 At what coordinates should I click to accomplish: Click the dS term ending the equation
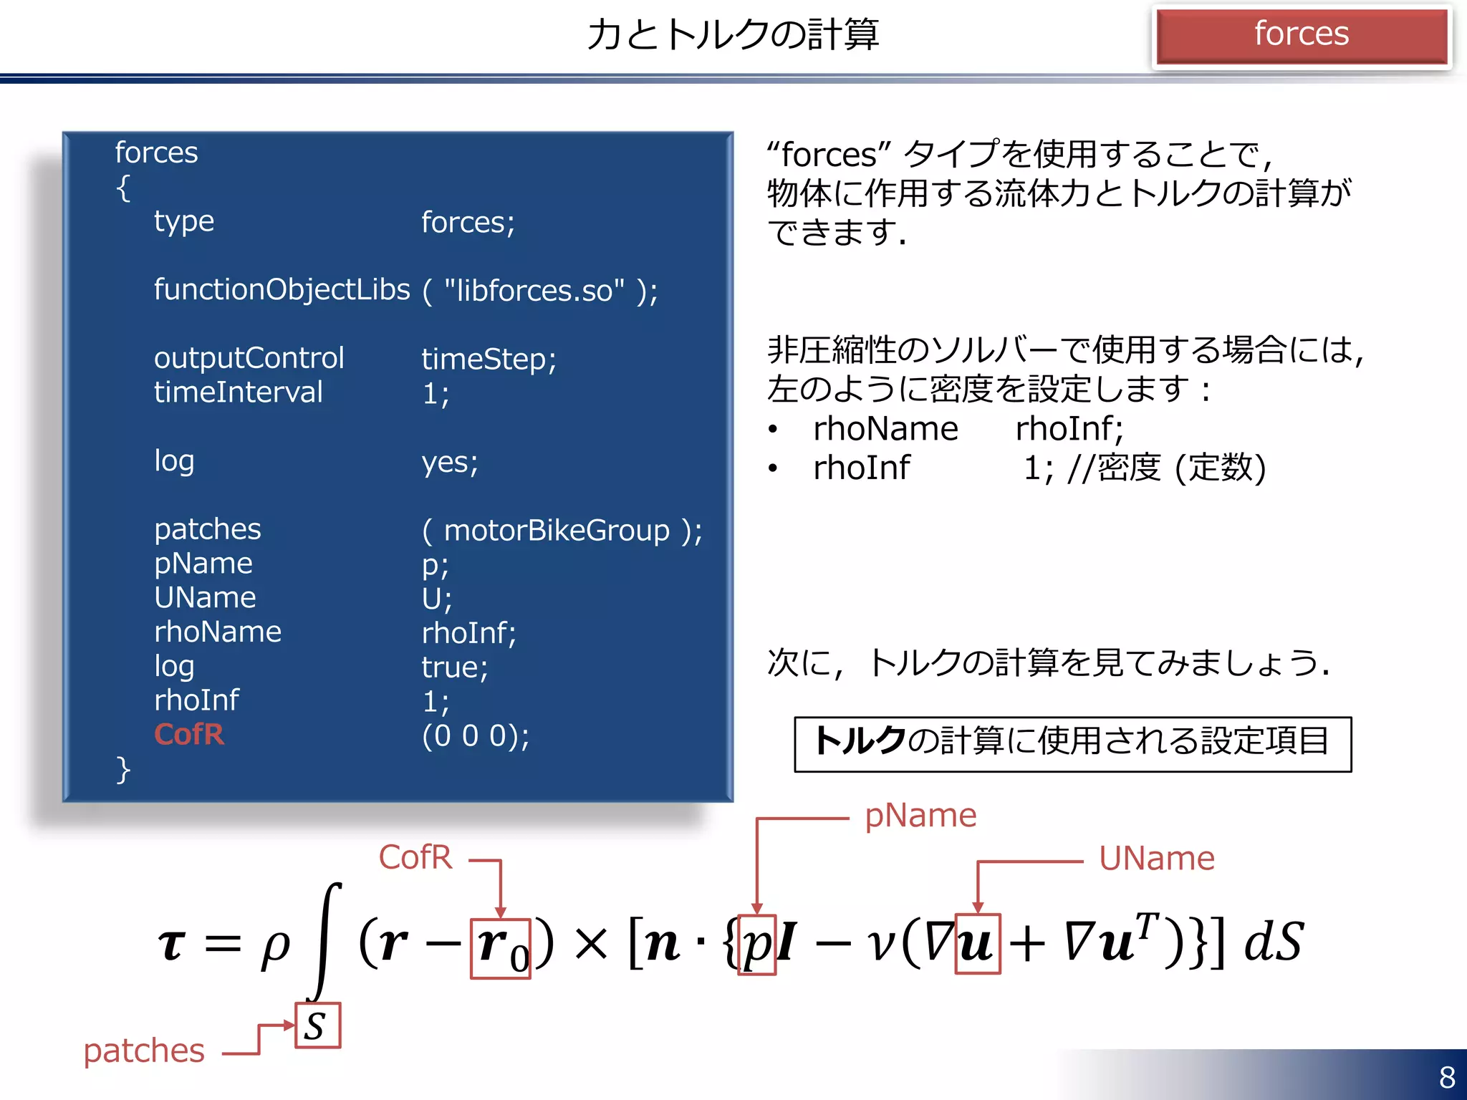(1274, 941)
